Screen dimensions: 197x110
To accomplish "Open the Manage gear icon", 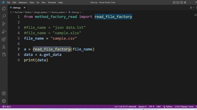I will [x=4, y=101].
